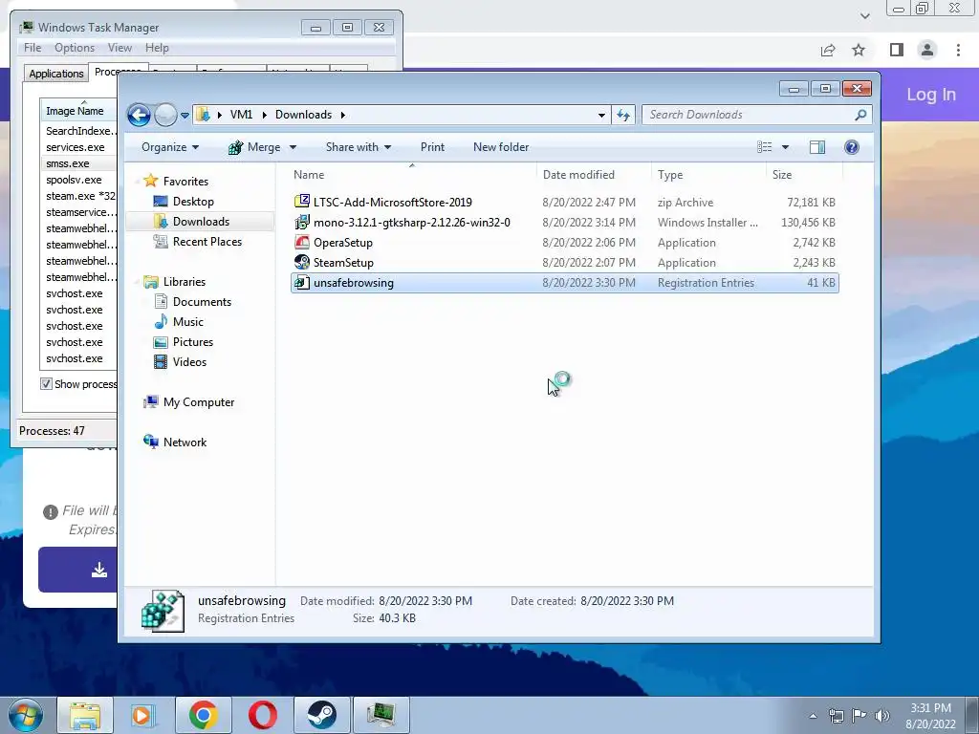This screenshot has height=734, width=979.
Task: Toggle Show processes from all users checkbox
Action: [x=46, y=384]
